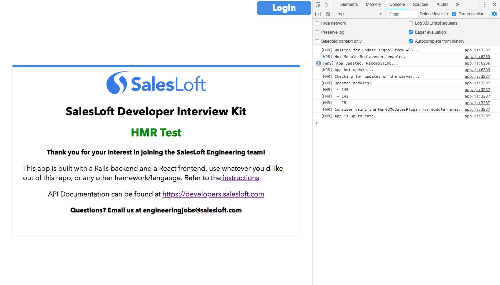Open the top context dropdown

click(x=359, y=14)
